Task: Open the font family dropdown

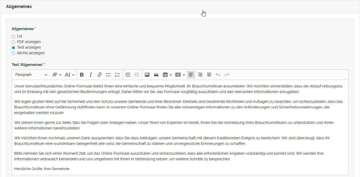Action: 57,75
